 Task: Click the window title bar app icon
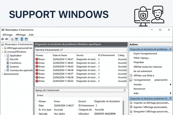(3, 30)
